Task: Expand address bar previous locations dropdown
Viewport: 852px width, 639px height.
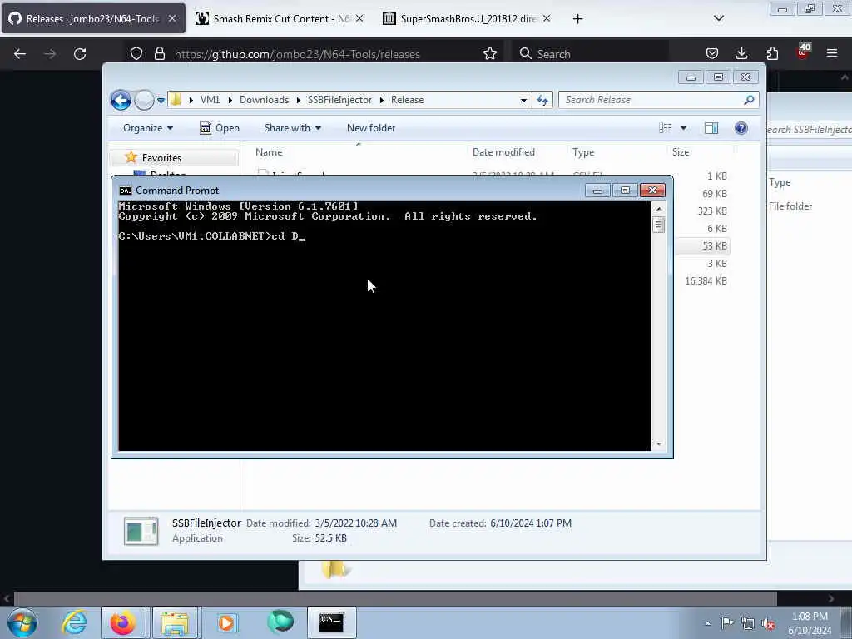Action: (523, 100)
